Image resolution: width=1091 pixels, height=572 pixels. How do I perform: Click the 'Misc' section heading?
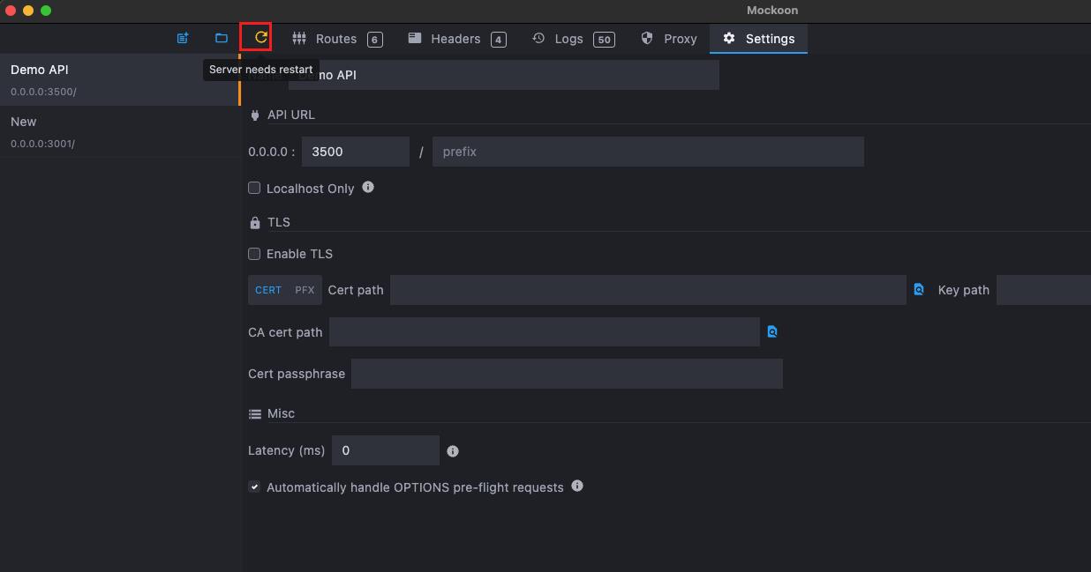coord(282,413)
